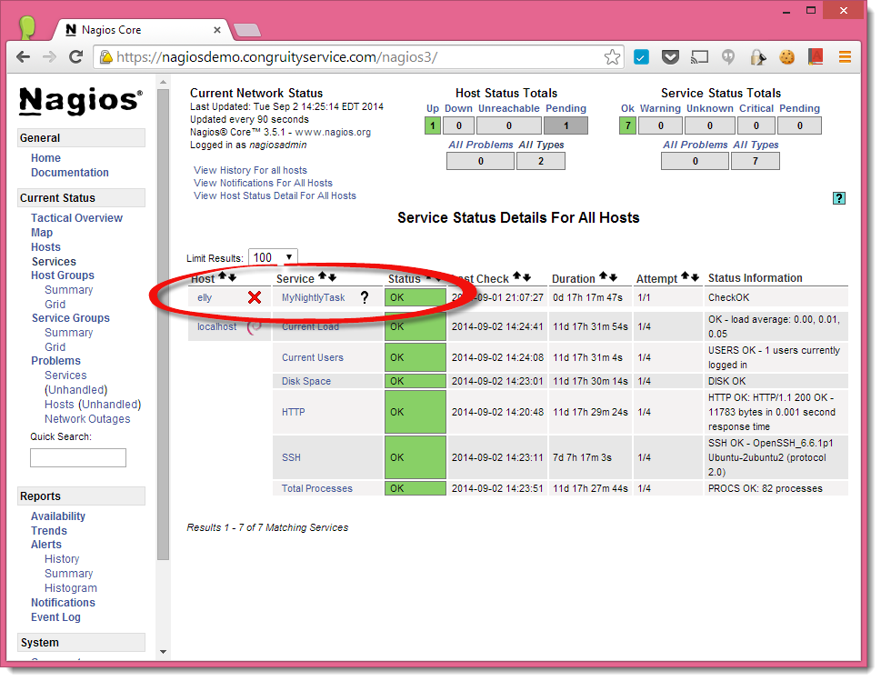Click the red X icon beside elly
The image size is (881, 681).
coord(255,297)
